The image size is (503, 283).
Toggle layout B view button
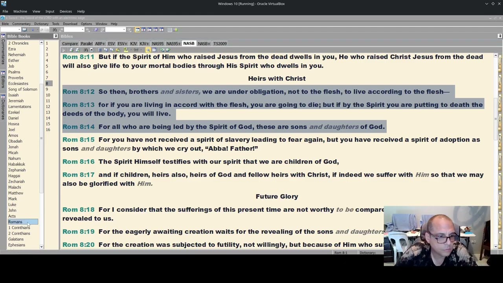(143, 29)
